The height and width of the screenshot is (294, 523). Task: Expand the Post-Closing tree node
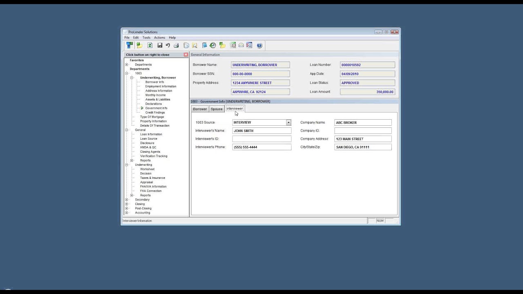127,208
